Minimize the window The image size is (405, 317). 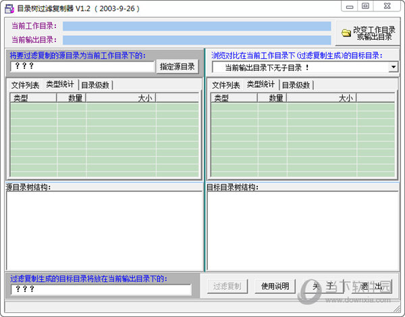350,6
